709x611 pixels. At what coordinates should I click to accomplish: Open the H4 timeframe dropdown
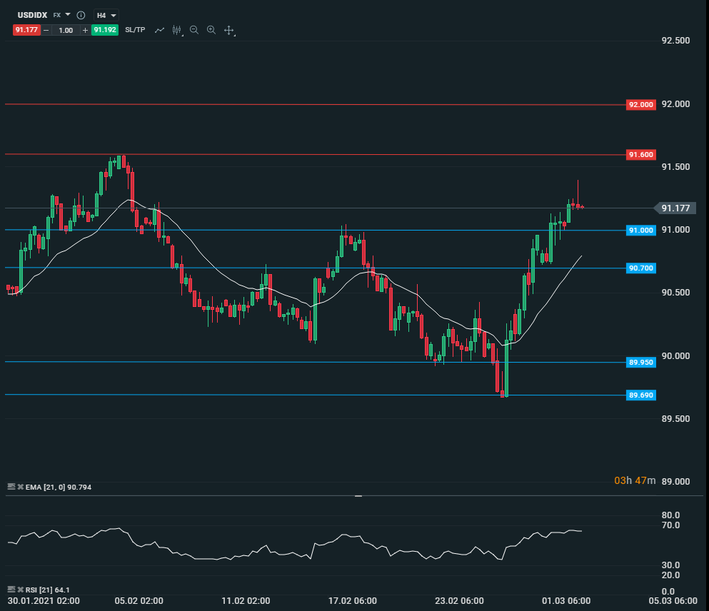[106, 16]
